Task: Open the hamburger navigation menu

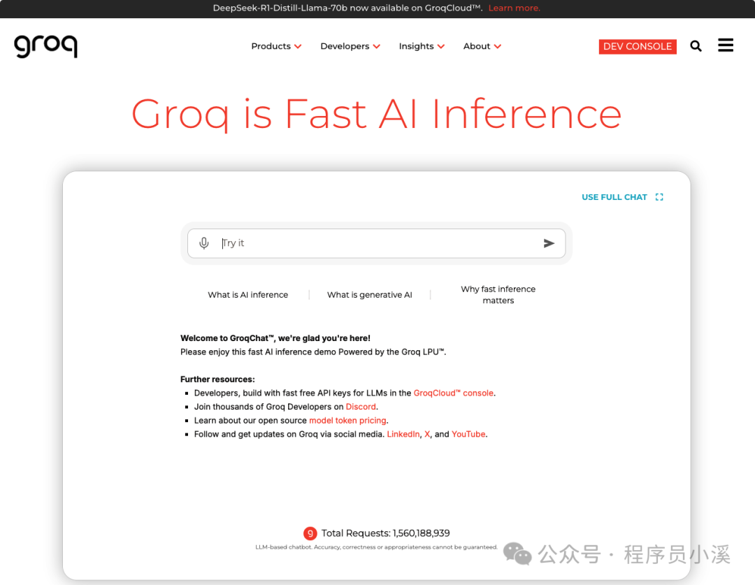Action: click(x=725, y=45)
